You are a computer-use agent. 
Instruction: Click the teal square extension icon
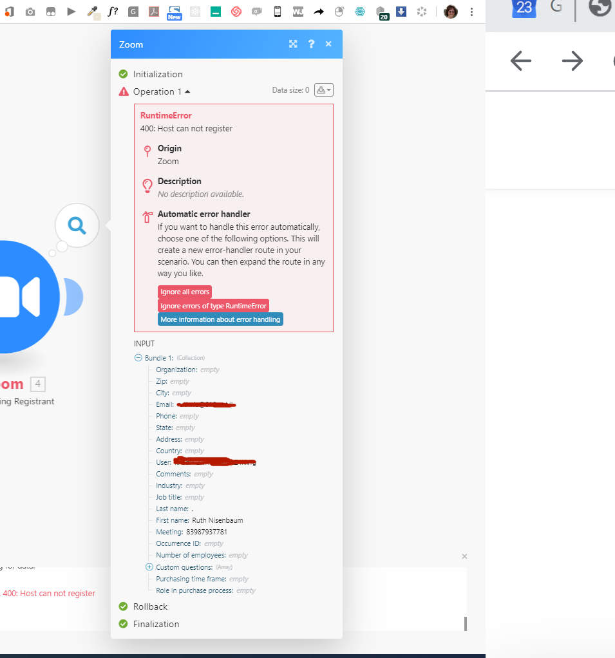pos(215,12)
